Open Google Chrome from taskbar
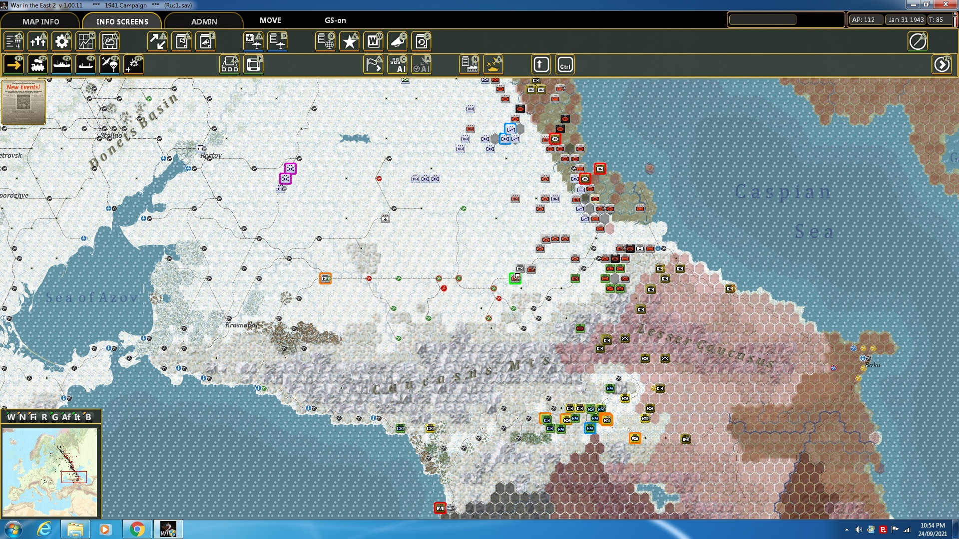The height and width of the screenshot is (539, 959). click(x=137, y=529)
